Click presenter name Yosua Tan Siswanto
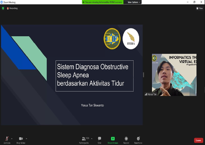Image resolution: width=205 pixels, height=145 pixels. [x=92, y=105]
